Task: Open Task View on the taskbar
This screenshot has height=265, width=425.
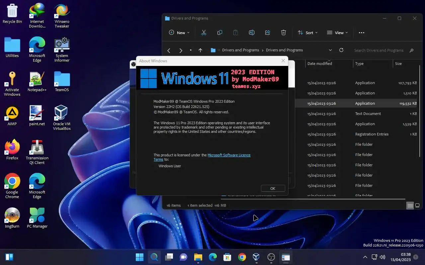Action: point(169,257)
